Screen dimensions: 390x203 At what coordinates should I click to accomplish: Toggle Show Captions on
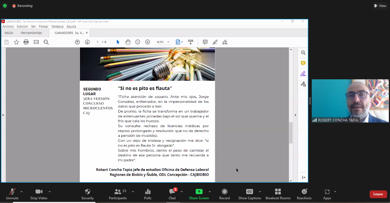pyautogui.click(x=250, y=194)
